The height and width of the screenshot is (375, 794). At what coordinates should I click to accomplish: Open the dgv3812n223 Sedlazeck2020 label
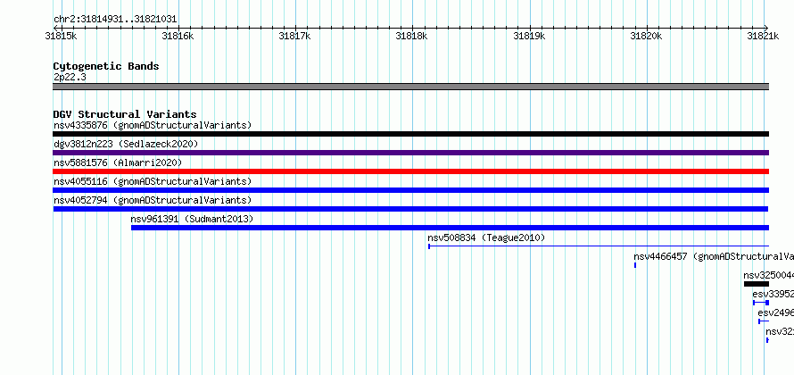click(126, 144)
